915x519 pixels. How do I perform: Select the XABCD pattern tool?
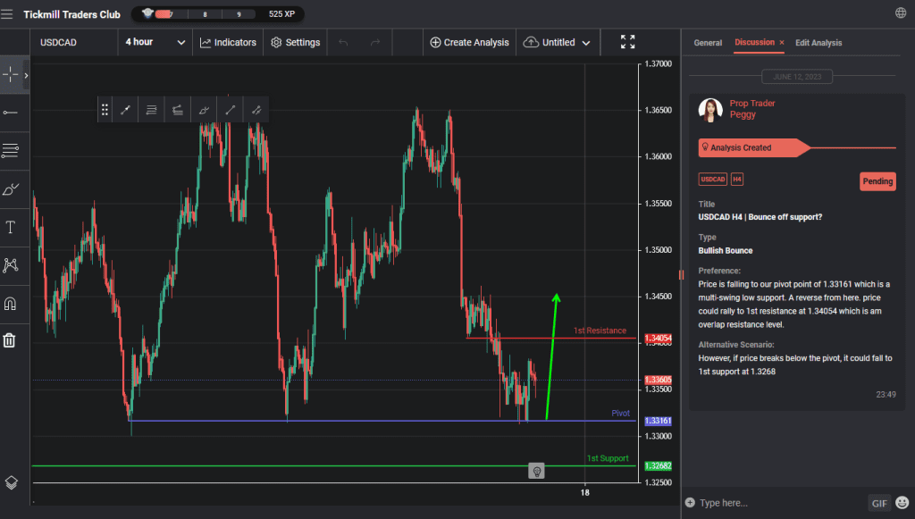tap(13, 265)
